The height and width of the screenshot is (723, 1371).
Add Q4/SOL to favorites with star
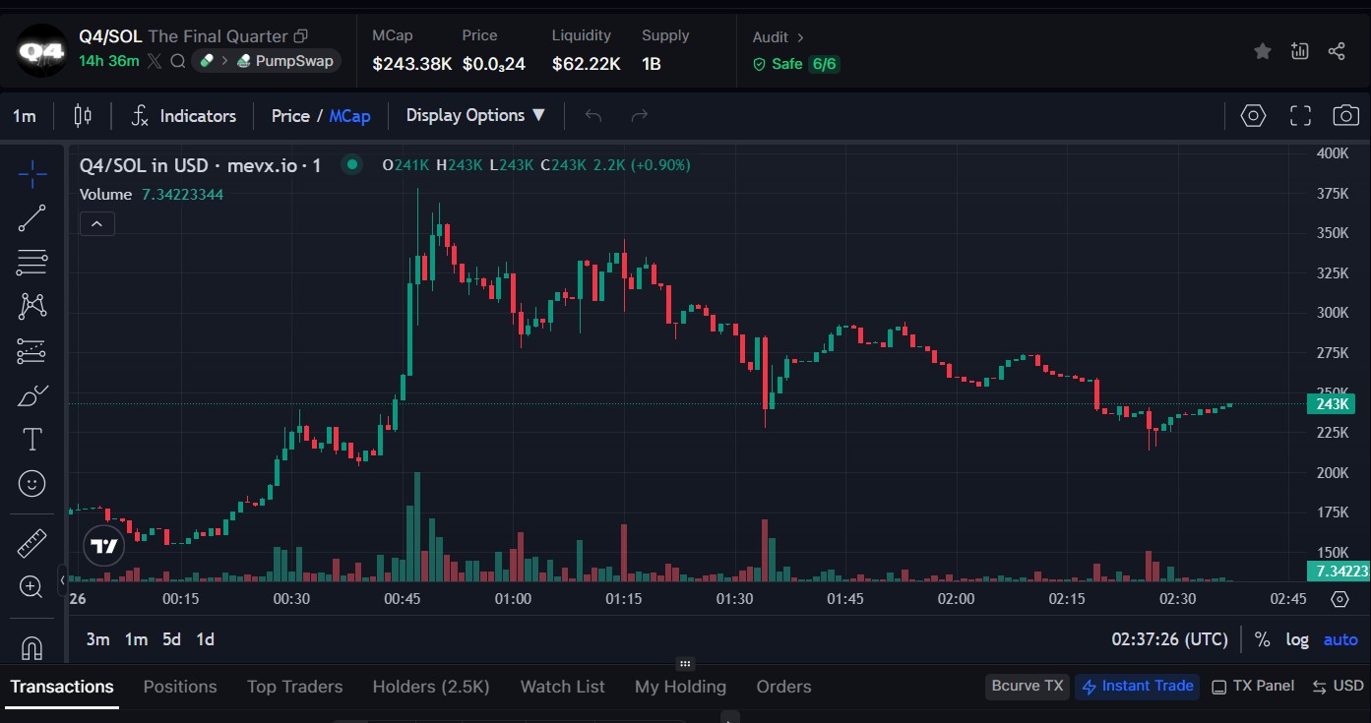point(1262,51)
